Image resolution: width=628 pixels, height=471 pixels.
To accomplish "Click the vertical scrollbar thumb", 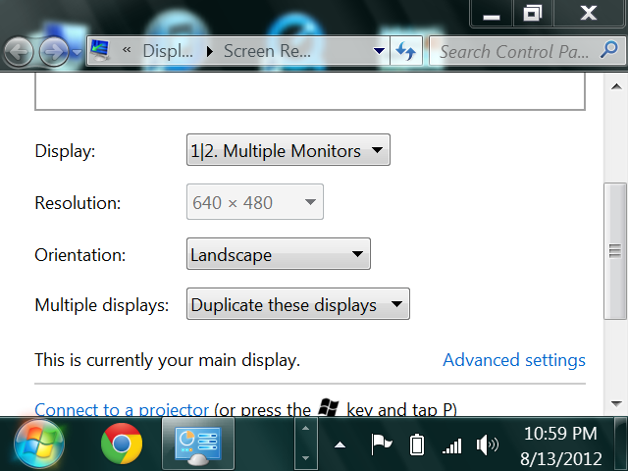I will coord(615,251).
